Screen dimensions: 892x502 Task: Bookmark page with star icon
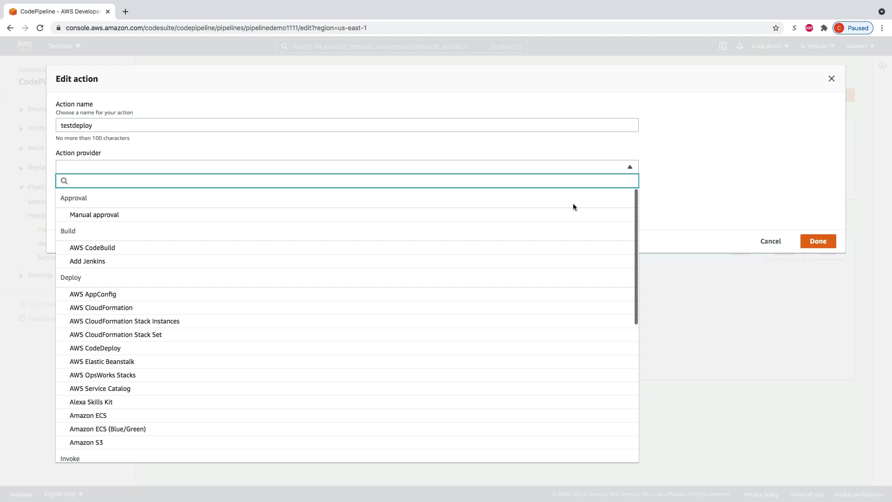click(775, 28)
